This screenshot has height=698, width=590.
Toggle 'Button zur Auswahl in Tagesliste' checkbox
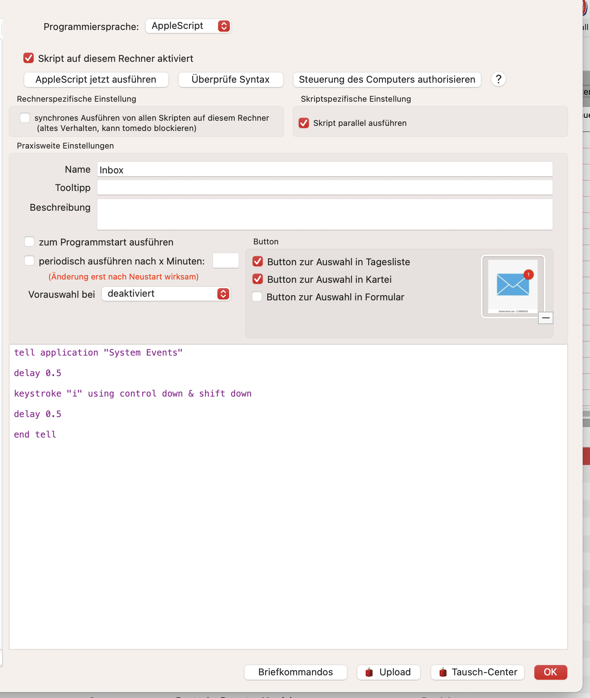click(x=258, y=262)
